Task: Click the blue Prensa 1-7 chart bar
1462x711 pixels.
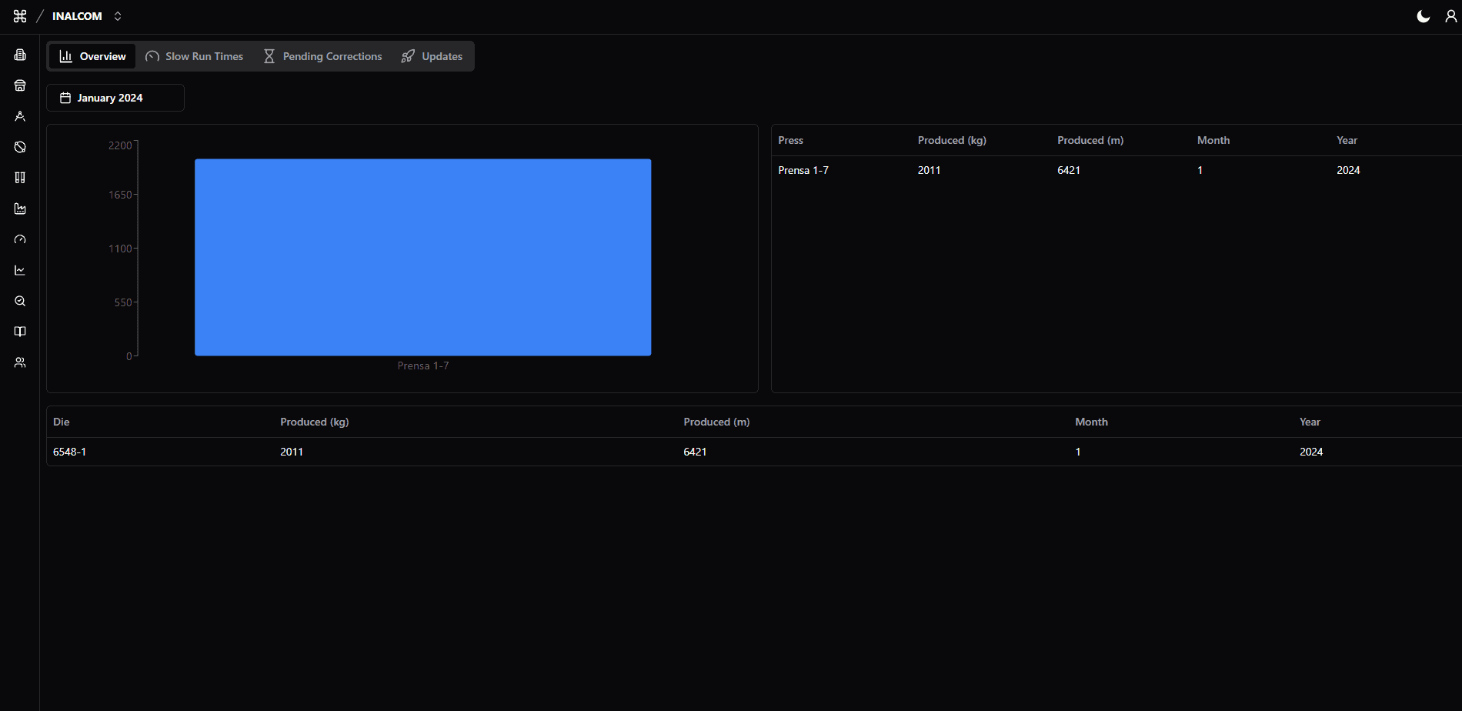Action: pyautogui.click(x=422, y=257)
